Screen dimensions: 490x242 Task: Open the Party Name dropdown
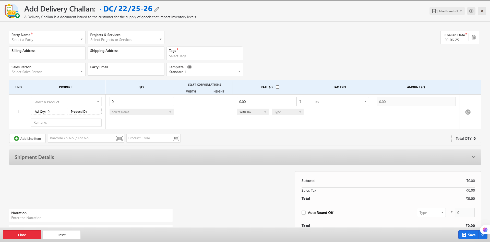[x=47, y=37]
